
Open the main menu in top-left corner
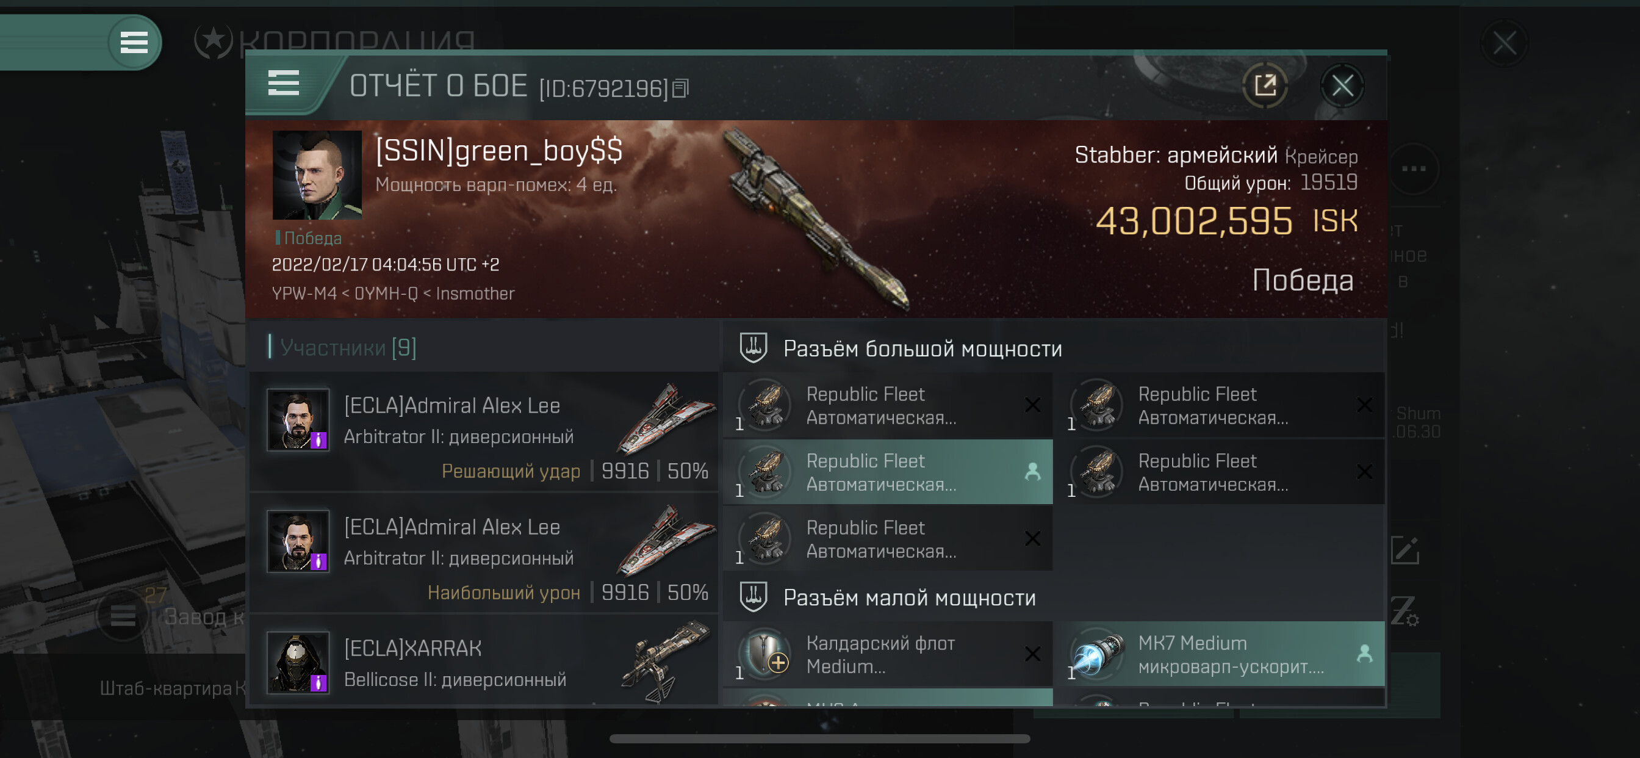(x=134, y=43)
